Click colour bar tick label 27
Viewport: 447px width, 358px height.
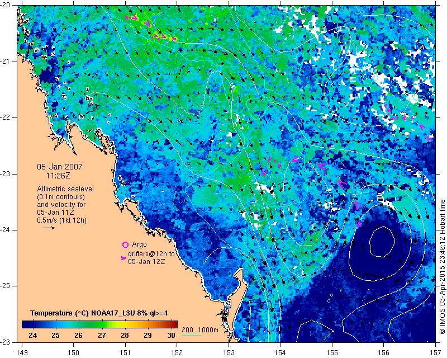[x=102, y=336]
